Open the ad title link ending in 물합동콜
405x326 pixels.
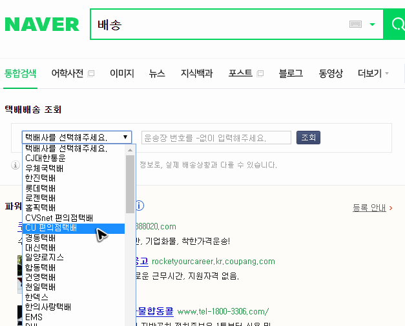(x=155, y=311)
